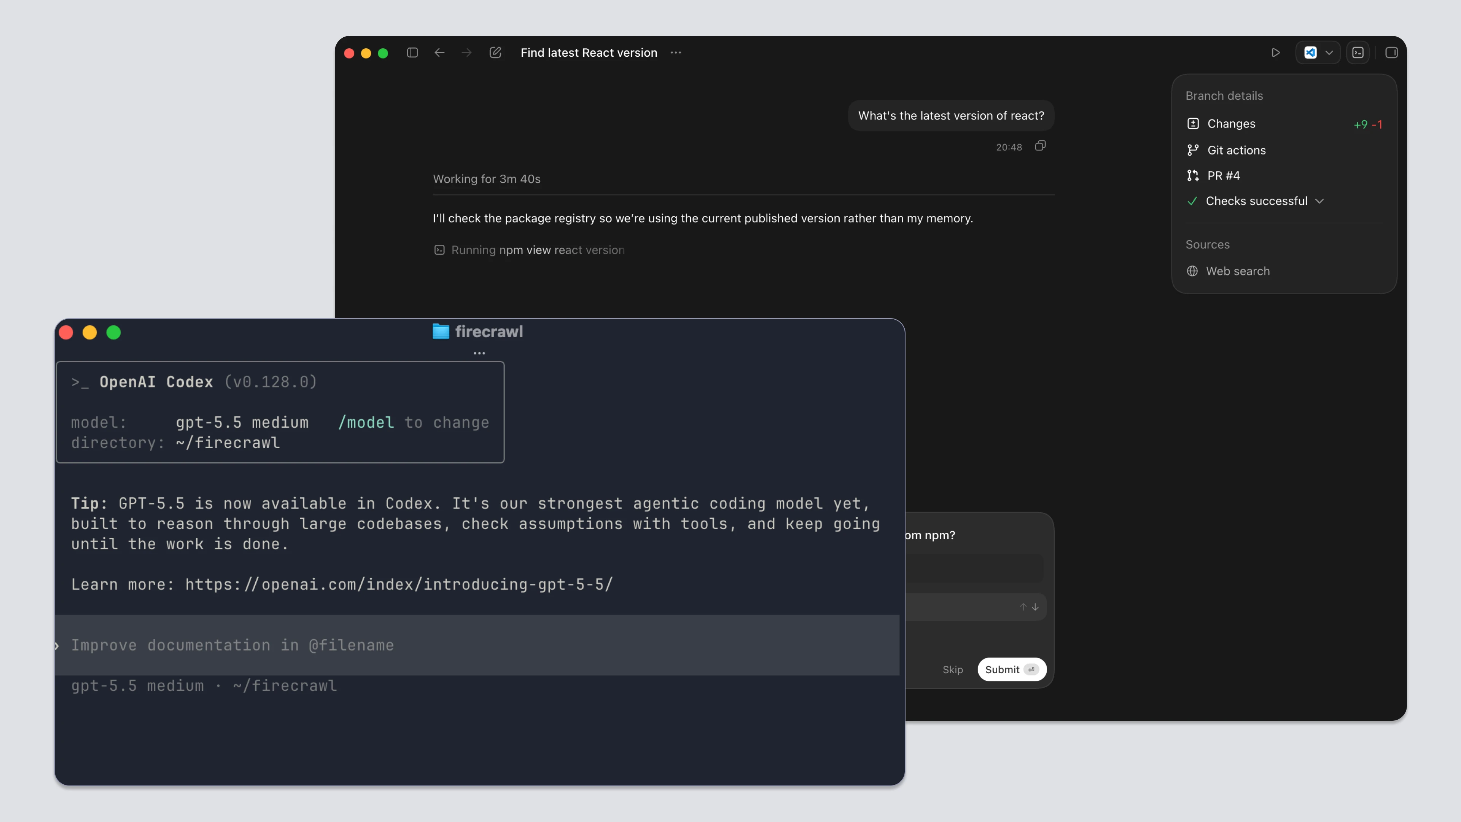The image size is (1461, 822).
Task: Expand the editor chooser dropdown arrow
Action: [1329, 53]
